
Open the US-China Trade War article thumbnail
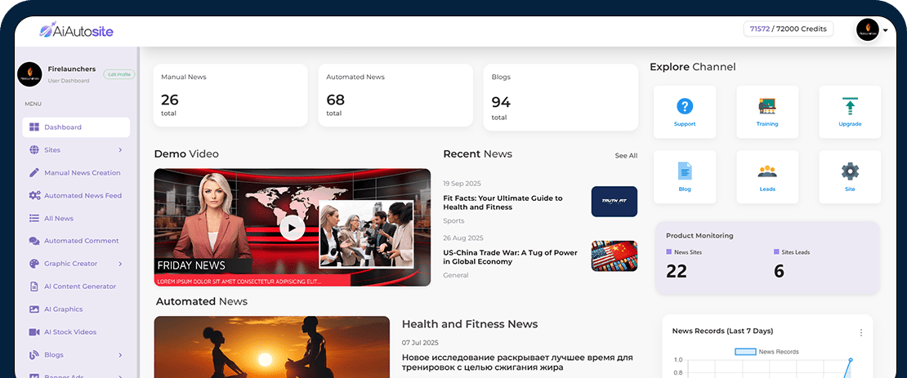[x=614, y=256]
